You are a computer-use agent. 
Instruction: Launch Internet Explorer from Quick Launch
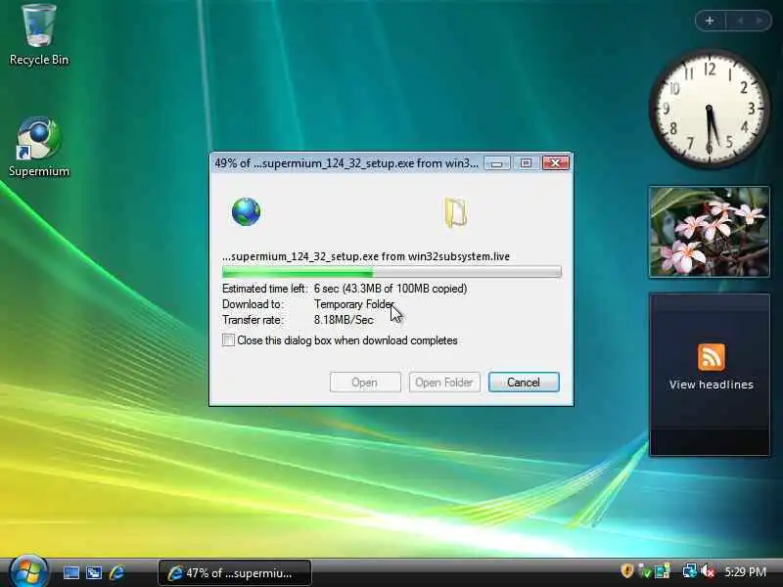point(116,572)
